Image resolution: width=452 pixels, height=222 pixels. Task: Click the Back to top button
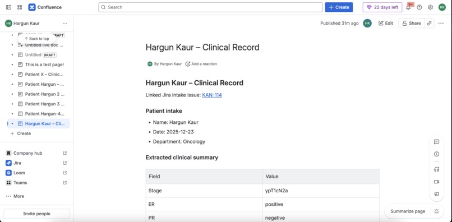[x=36, y=39]
